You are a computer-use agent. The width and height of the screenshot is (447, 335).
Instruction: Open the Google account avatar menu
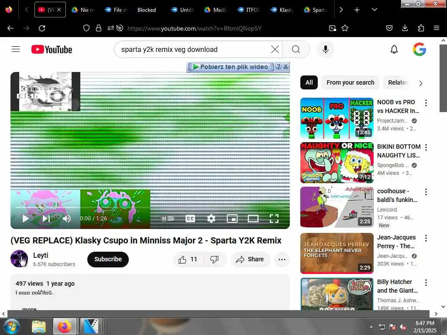tap(419, 49)
